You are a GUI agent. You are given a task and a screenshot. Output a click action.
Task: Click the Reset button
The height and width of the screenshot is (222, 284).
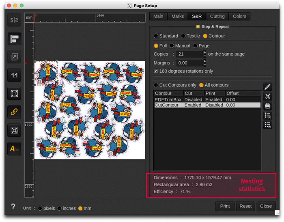(x=245, y=206)
